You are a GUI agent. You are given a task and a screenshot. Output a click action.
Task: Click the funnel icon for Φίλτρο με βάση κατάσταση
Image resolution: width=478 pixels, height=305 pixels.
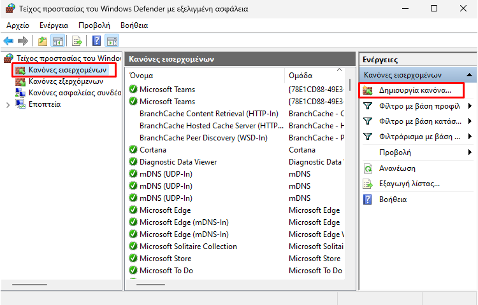coord(368,121)
